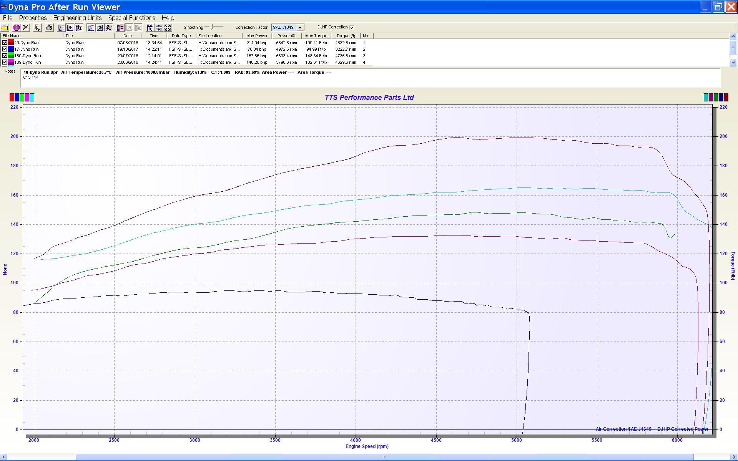Screen dimensions: 738x461
Task: Click the vertical compress axis arrows icon
Action: click(x=158, y=28)
